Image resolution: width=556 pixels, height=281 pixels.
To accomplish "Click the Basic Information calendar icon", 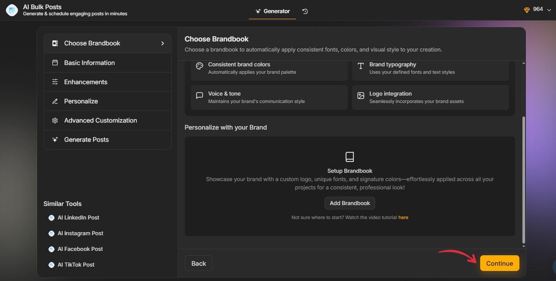I will point(55,63).
